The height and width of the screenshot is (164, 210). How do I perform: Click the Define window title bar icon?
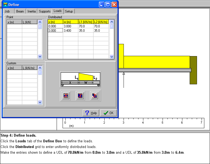pyautogui.click(x=5, y=5)
